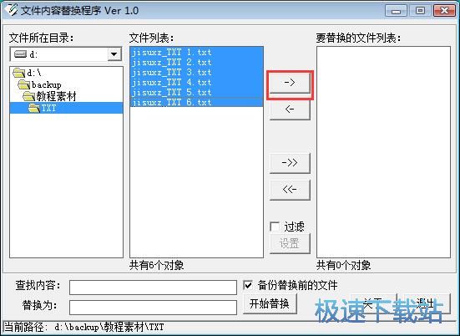Click the backup folder icon
This screenshot has height=336, width=460.
tap(24, 84)
